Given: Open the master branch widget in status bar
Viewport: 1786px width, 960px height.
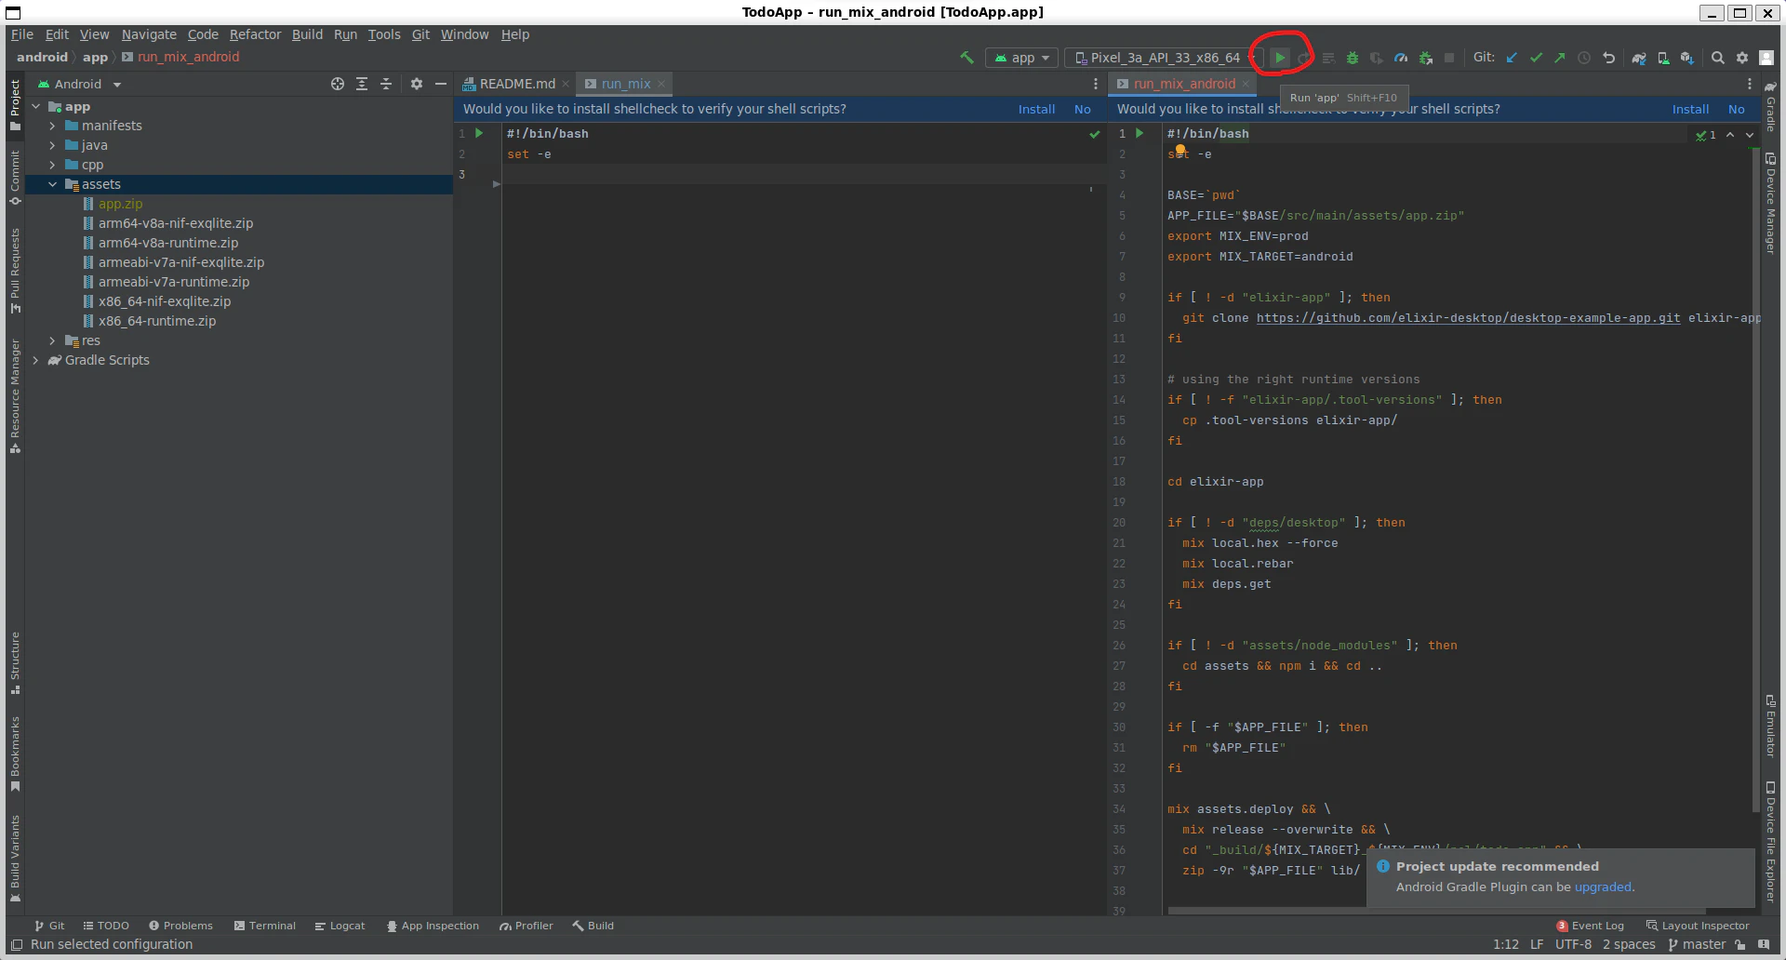Looking at the screenshot, I should tap(1697, 944).
